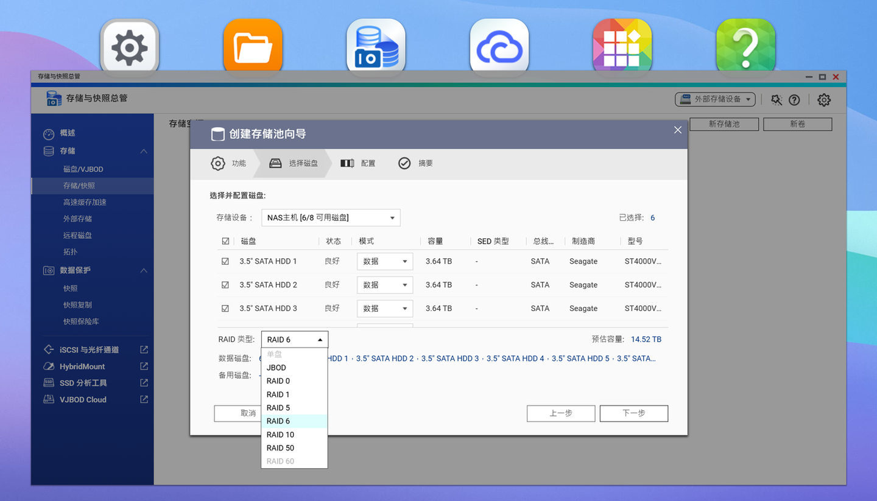Image resolution: width=877 pixels, height=501 pixels.
Task: Open the myQNAPcloud desktop icon
Action: (x=499, y=46)
